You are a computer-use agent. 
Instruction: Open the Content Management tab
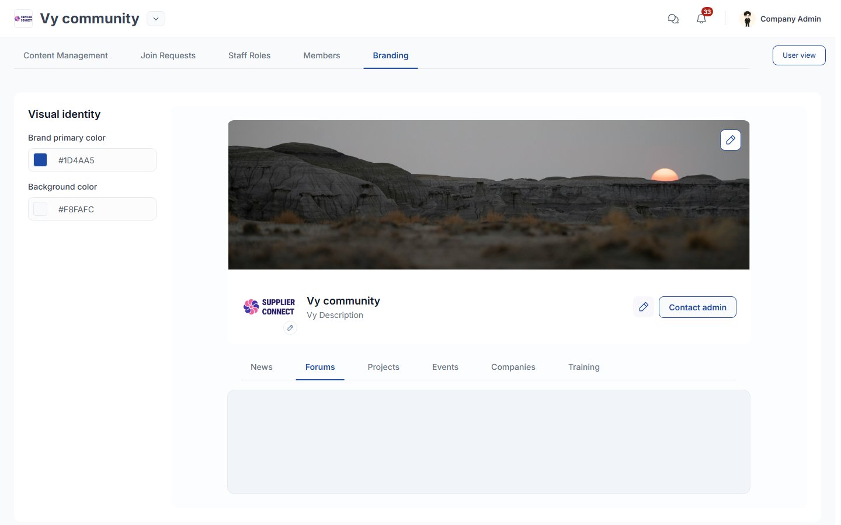[65, 55]
